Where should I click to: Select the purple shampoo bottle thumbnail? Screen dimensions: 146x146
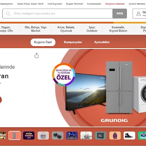click(x=115, y=135)
